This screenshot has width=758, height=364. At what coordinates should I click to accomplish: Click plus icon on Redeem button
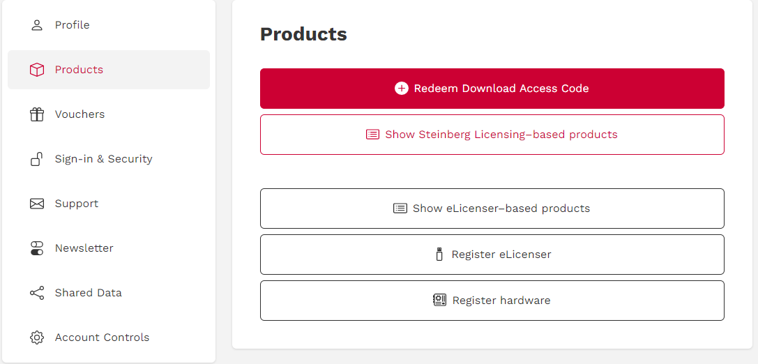(402, 89)
